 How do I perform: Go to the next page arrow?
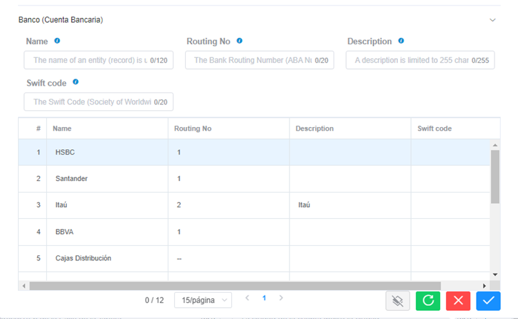point(281,298)
